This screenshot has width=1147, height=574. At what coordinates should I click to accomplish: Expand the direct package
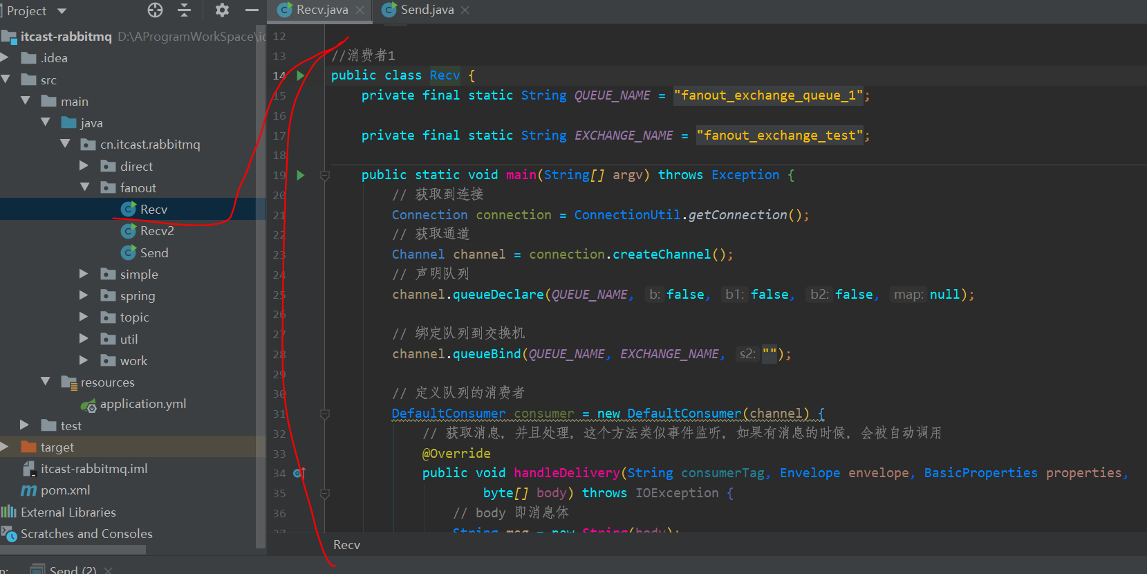click(x=84, y=166)
